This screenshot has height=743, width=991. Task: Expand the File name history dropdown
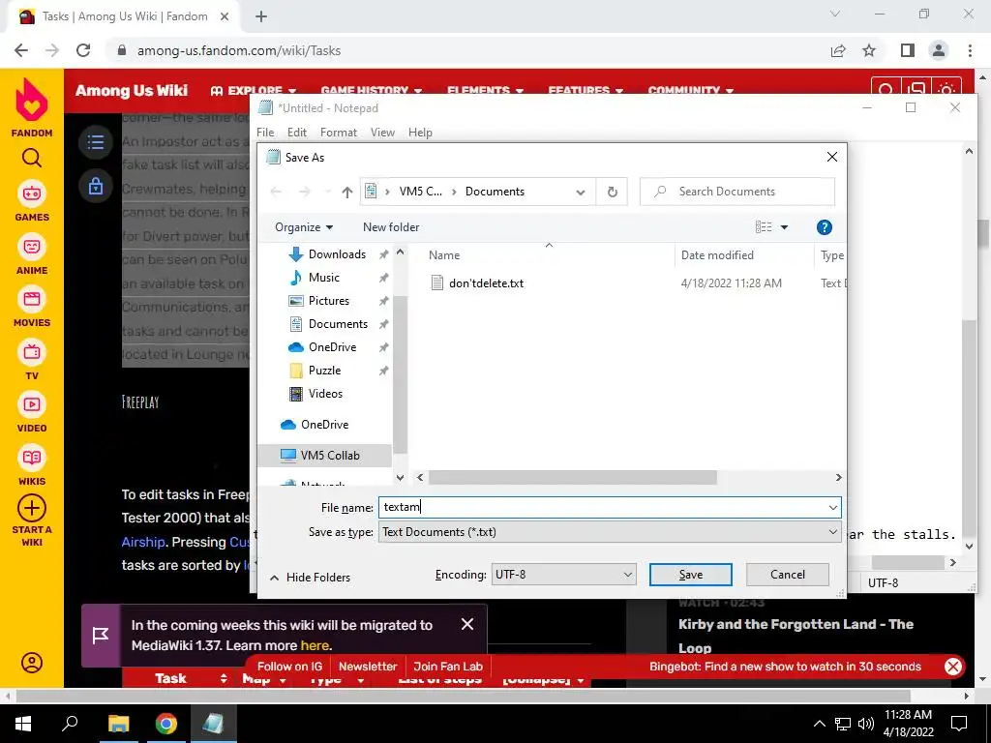[832, 507]
